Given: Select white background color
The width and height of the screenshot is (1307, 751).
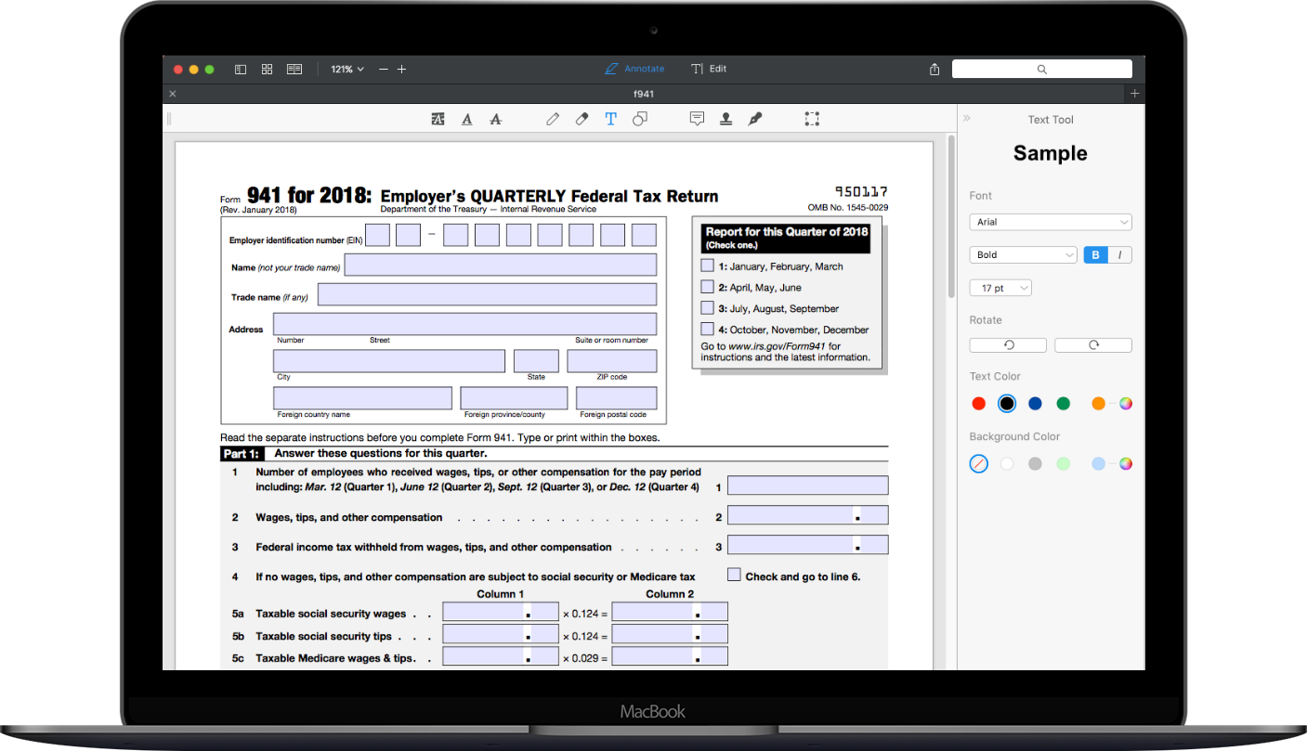Looking at the screenshot, I should [1007, 463].
